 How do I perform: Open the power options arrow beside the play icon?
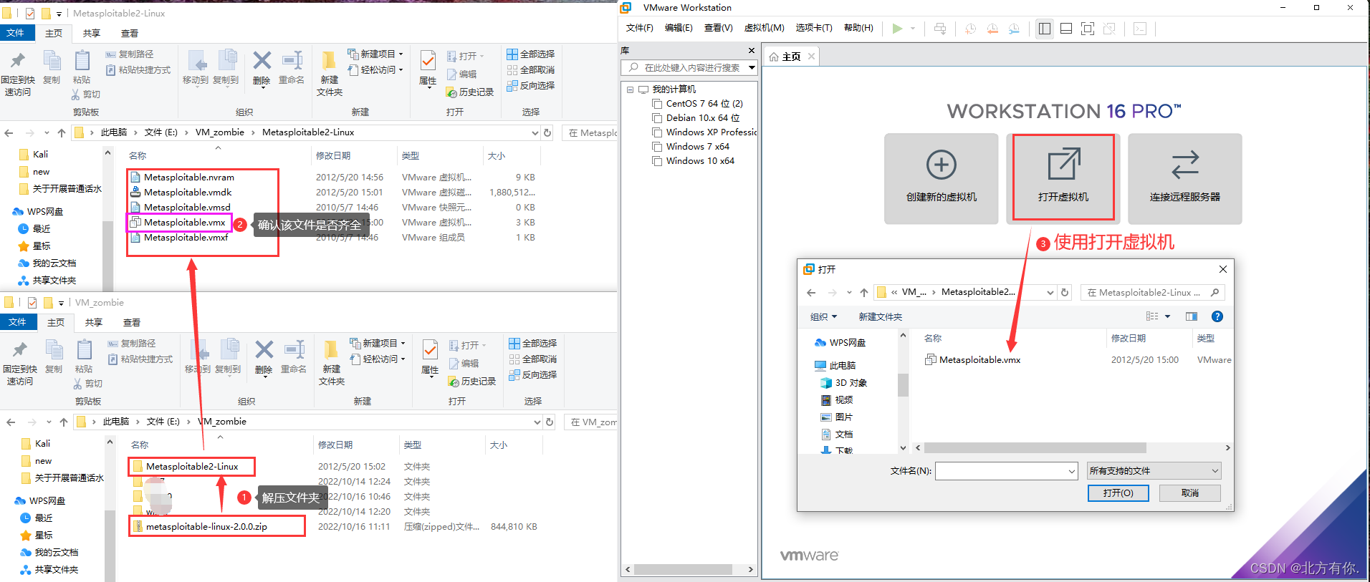click(913, 29)
